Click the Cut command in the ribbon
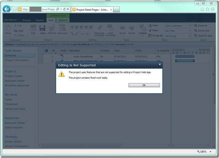This screenshot has width=219, height=158. 18,25
